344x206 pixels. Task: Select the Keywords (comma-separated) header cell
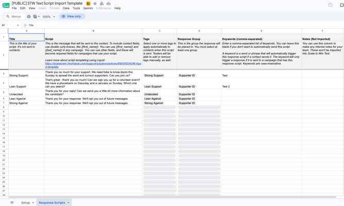[262, 37]
